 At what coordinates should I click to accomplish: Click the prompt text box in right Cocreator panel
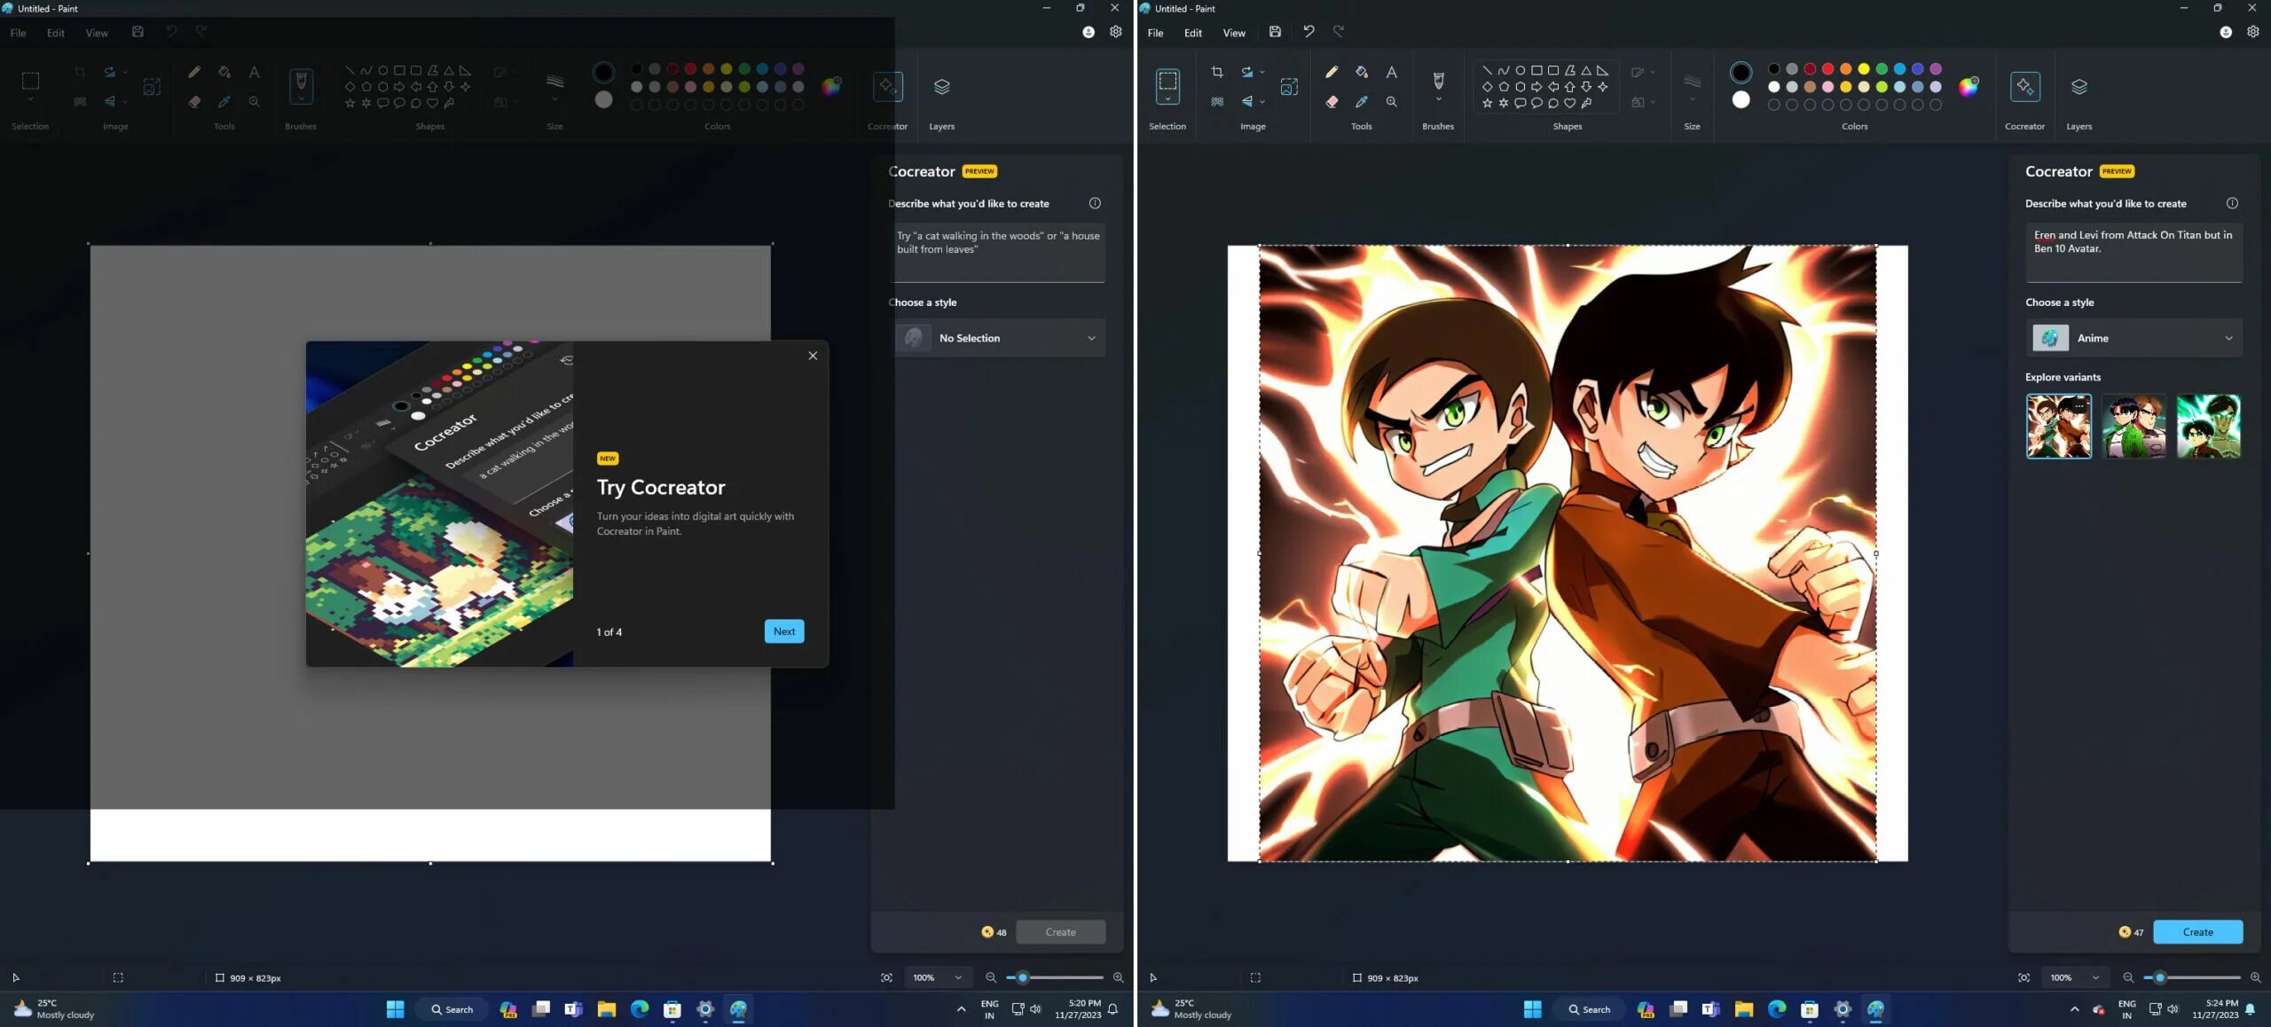click(2133, 253)
